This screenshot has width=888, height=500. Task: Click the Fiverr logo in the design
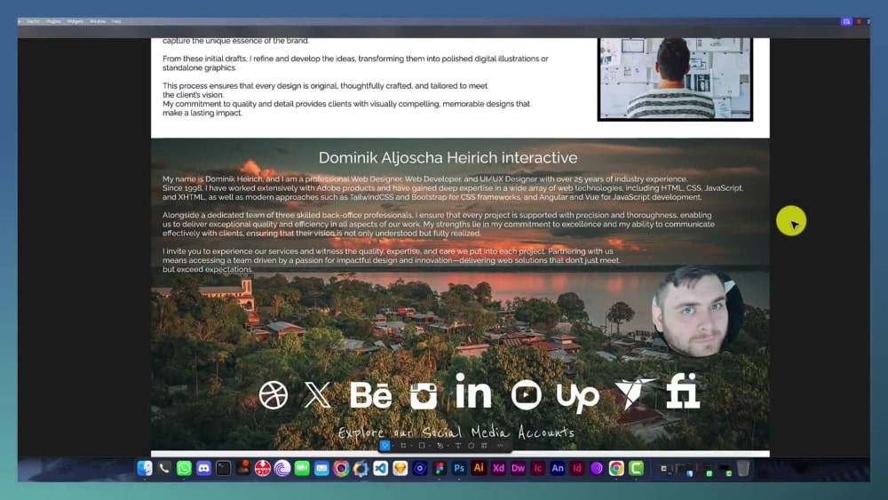pyautogui.click(x=682, y=391)
